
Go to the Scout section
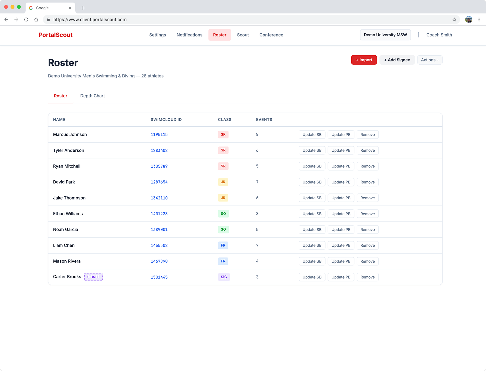point(243,35)
